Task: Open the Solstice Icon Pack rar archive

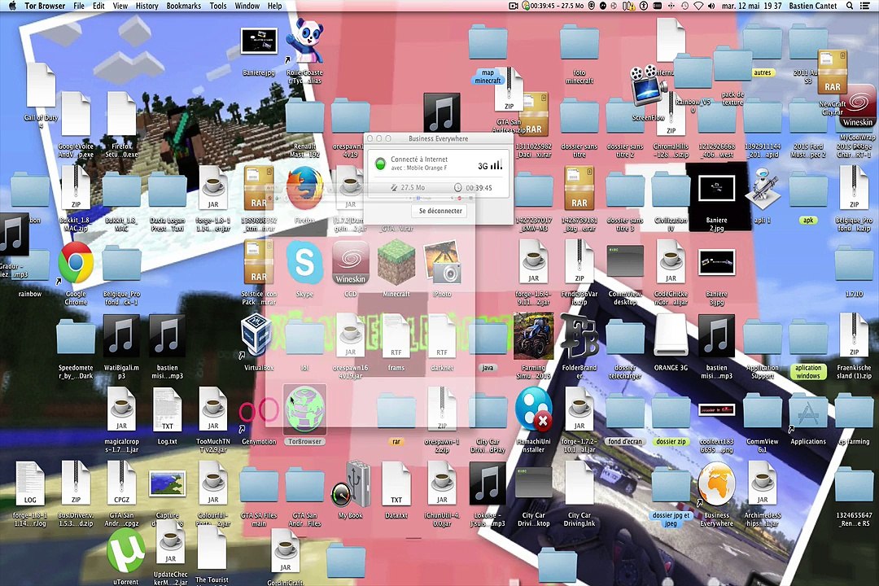Action: tap(259, 262)
